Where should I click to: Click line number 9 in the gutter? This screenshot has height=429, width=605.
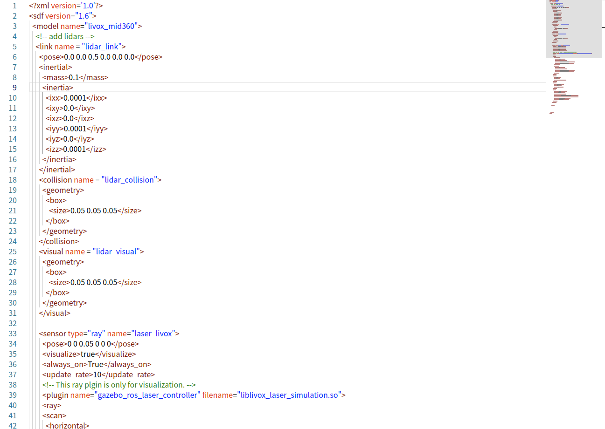14,87
